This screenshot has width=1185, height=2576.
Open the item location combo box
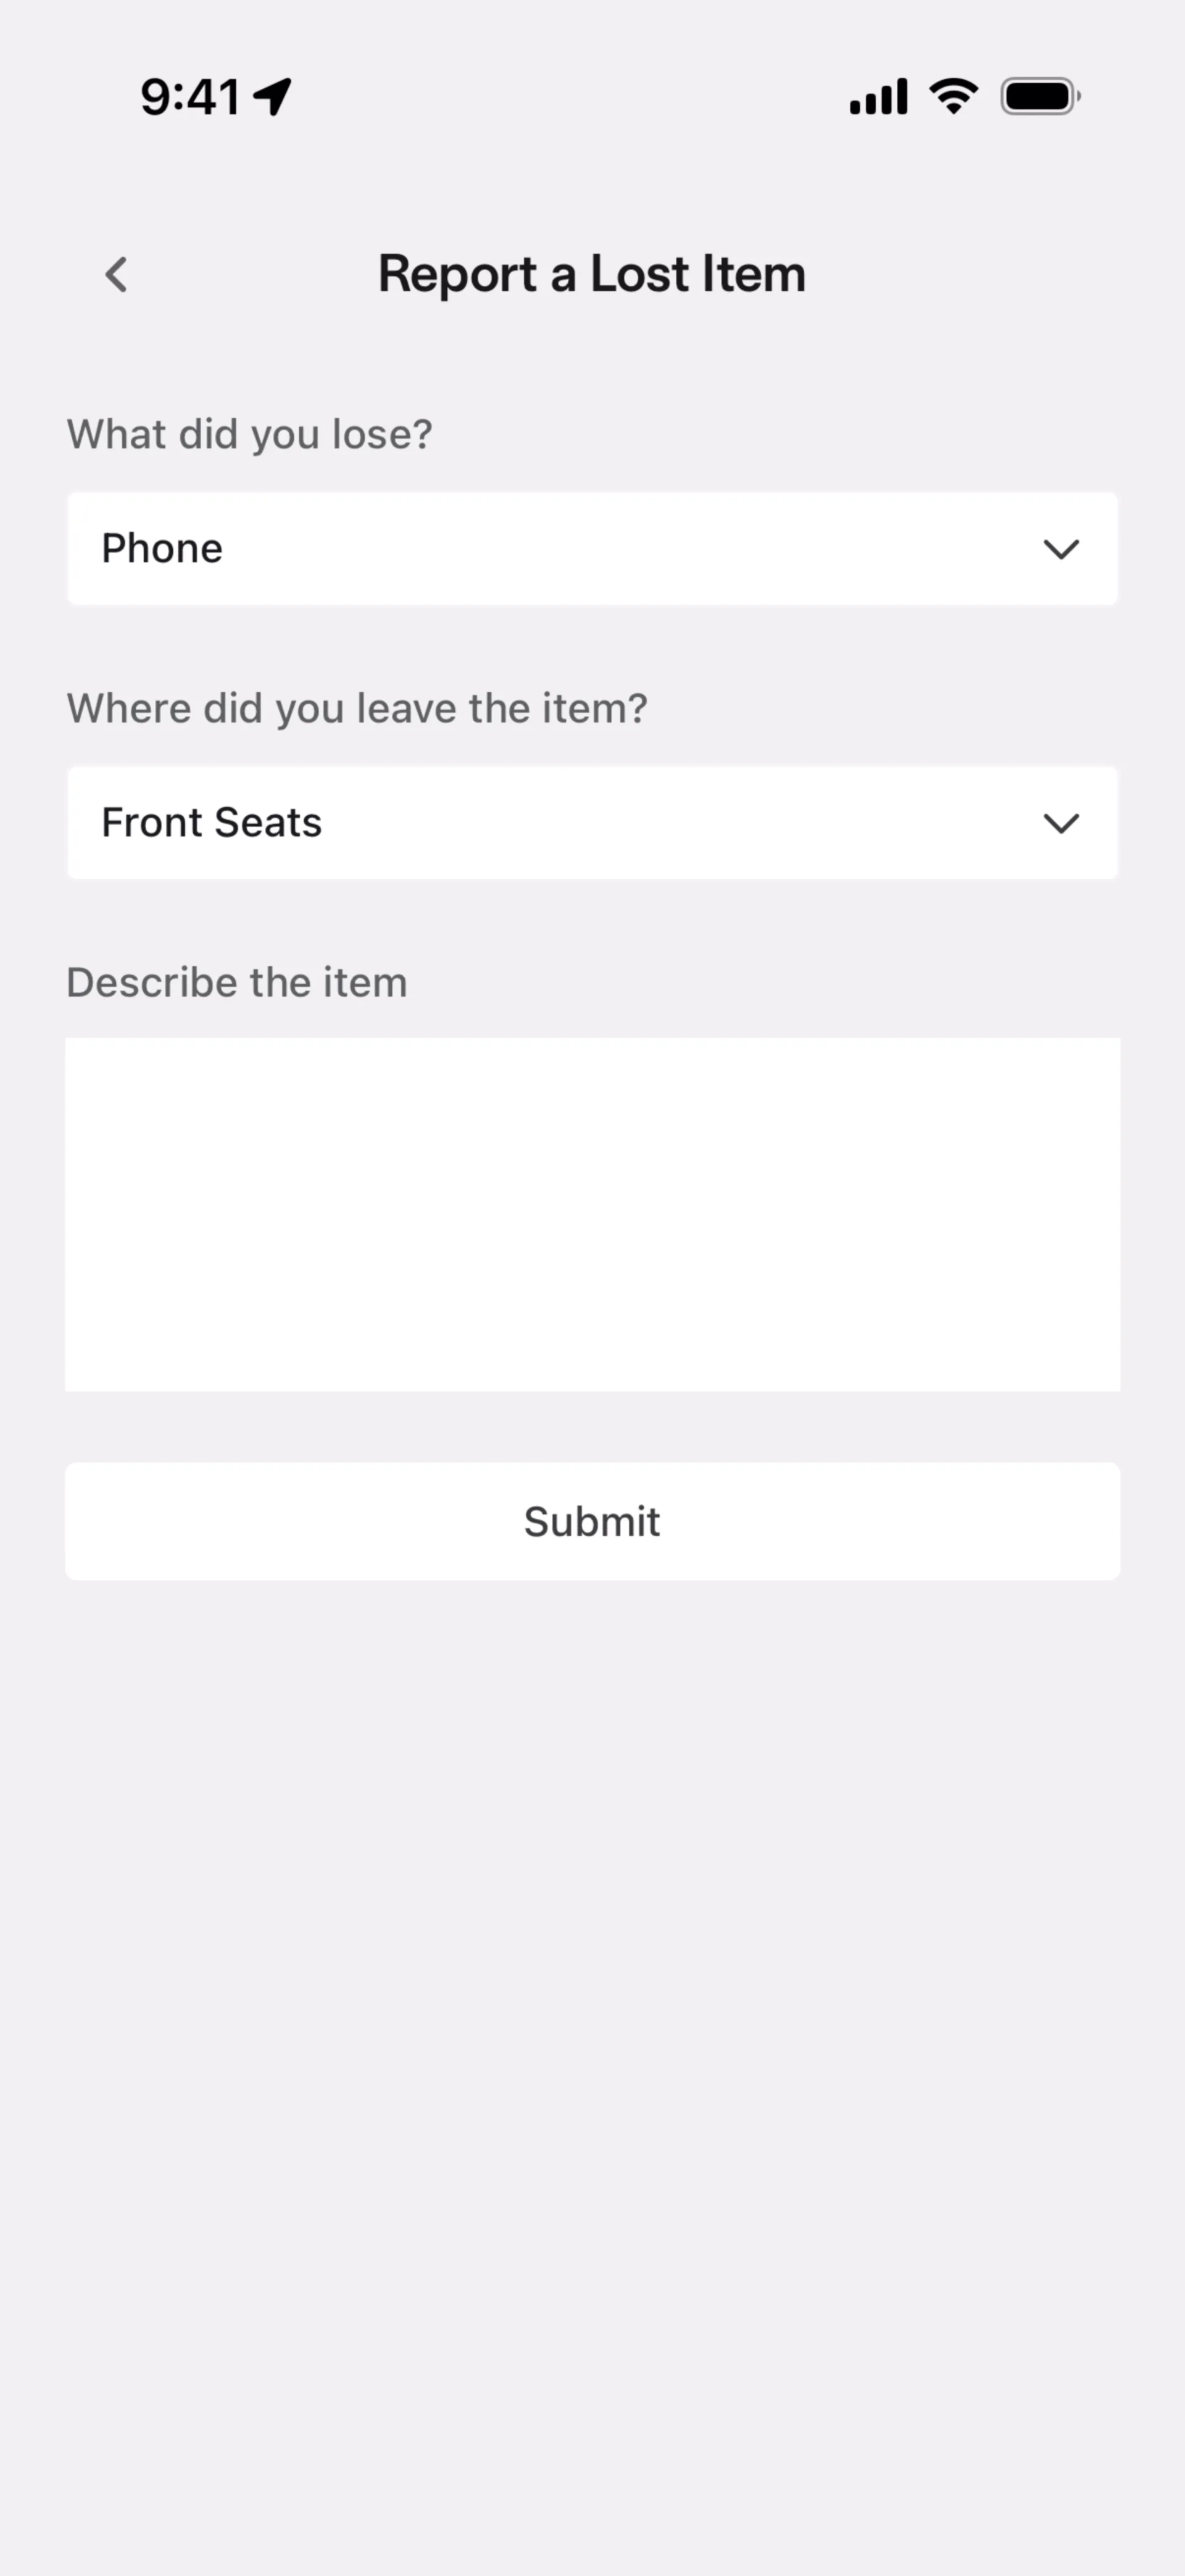pyautogui.click(x=592, y=823)
